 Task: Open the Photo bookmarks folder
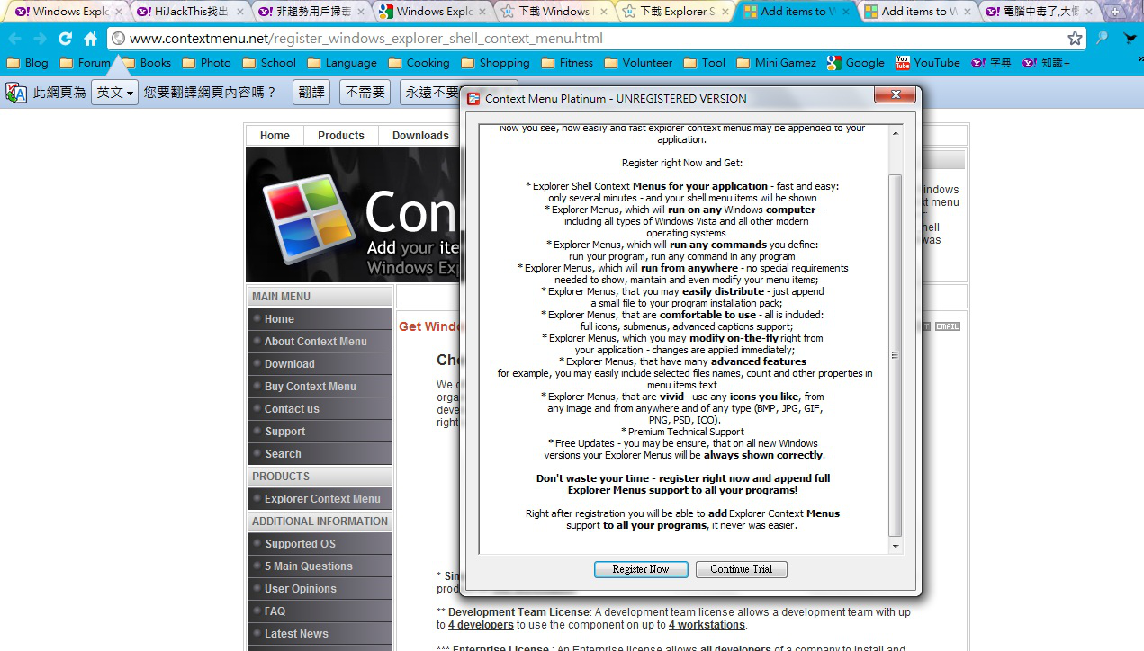click(206, 63)
